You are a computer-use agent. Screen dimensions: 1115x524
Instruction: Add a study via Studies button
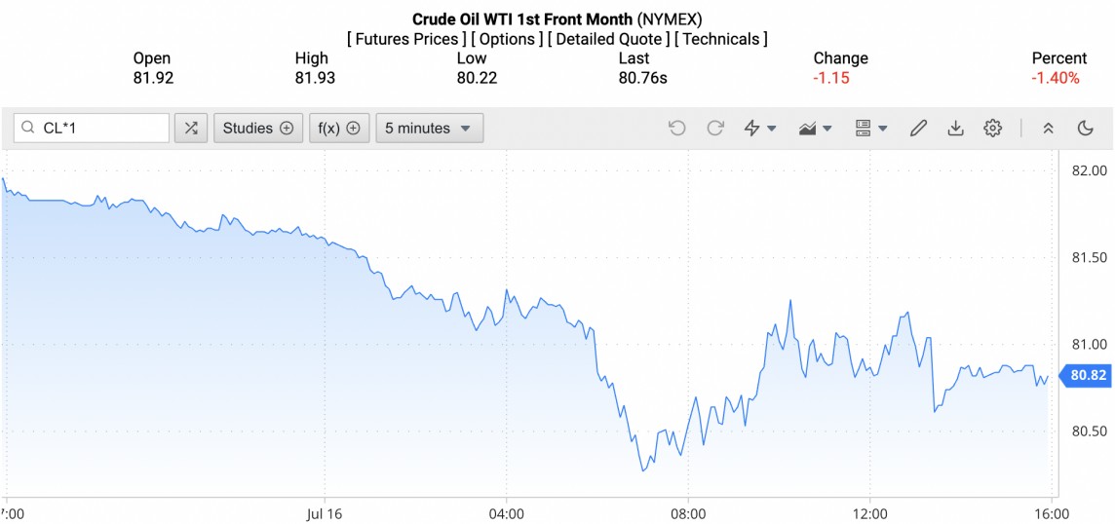[x=257, y=128]
